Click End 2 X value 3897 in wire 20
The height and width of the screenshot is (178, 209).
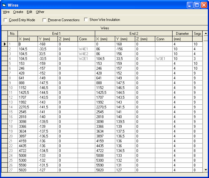pos(105,136)
